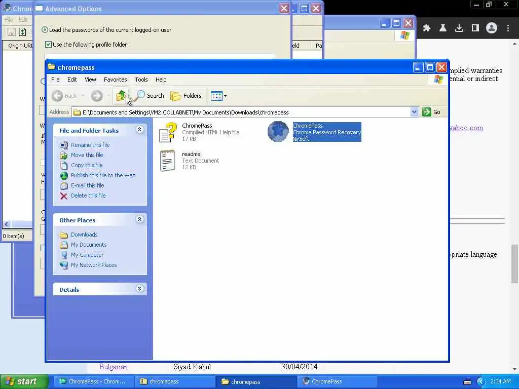Open My Network Places link
This screenshot has height=389, width=519.
point(94,265)
